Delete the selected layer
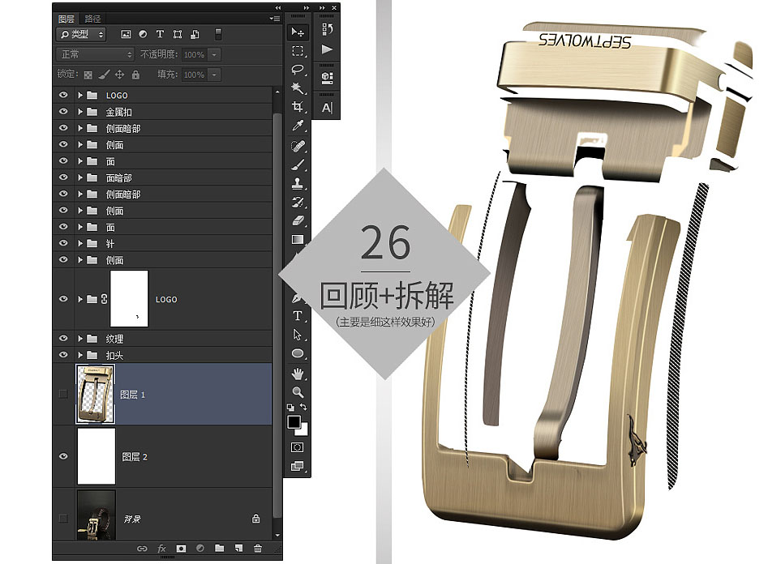The height and width of the screenshot is (564, 768). click(258, 549)
